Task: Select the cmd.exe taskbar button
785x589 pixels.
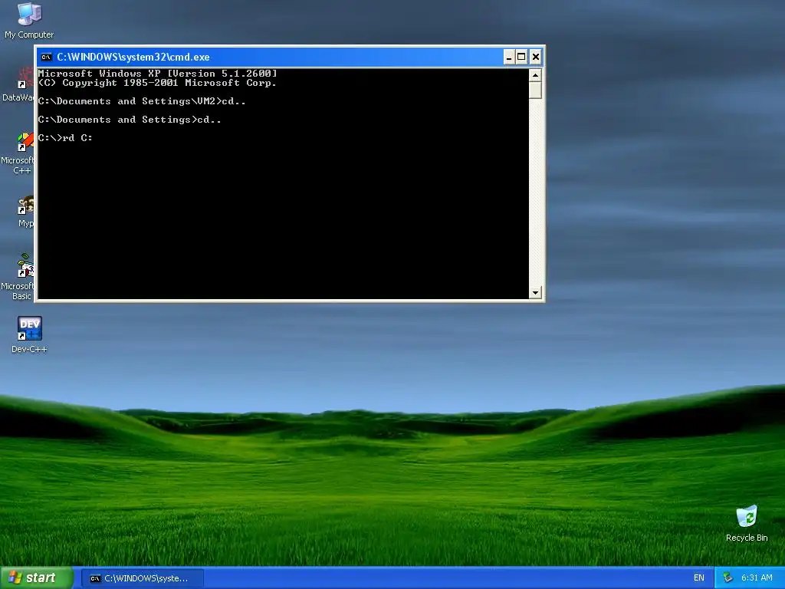Action: tap(142, 578)
